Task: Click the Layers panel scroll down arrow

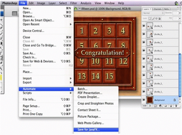Action: 180,102
